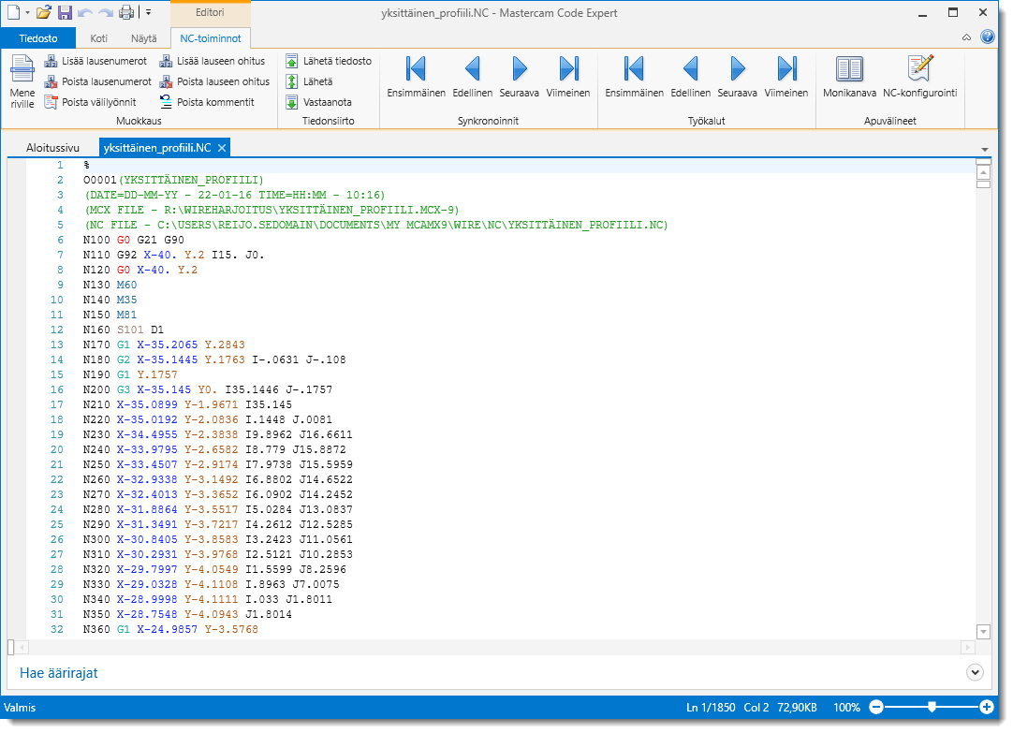
Task: Click Lisää lauseen ohitus
Action: [x=212, y=61]
